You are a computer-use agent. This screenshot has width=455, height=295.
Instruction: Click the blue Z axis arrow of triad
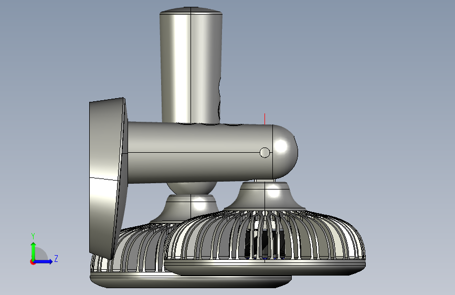click(44, 261)
